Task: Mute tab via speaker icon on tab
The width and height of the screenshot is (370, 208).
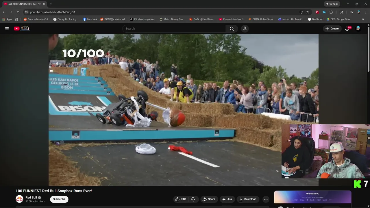Action: [39, 4]
